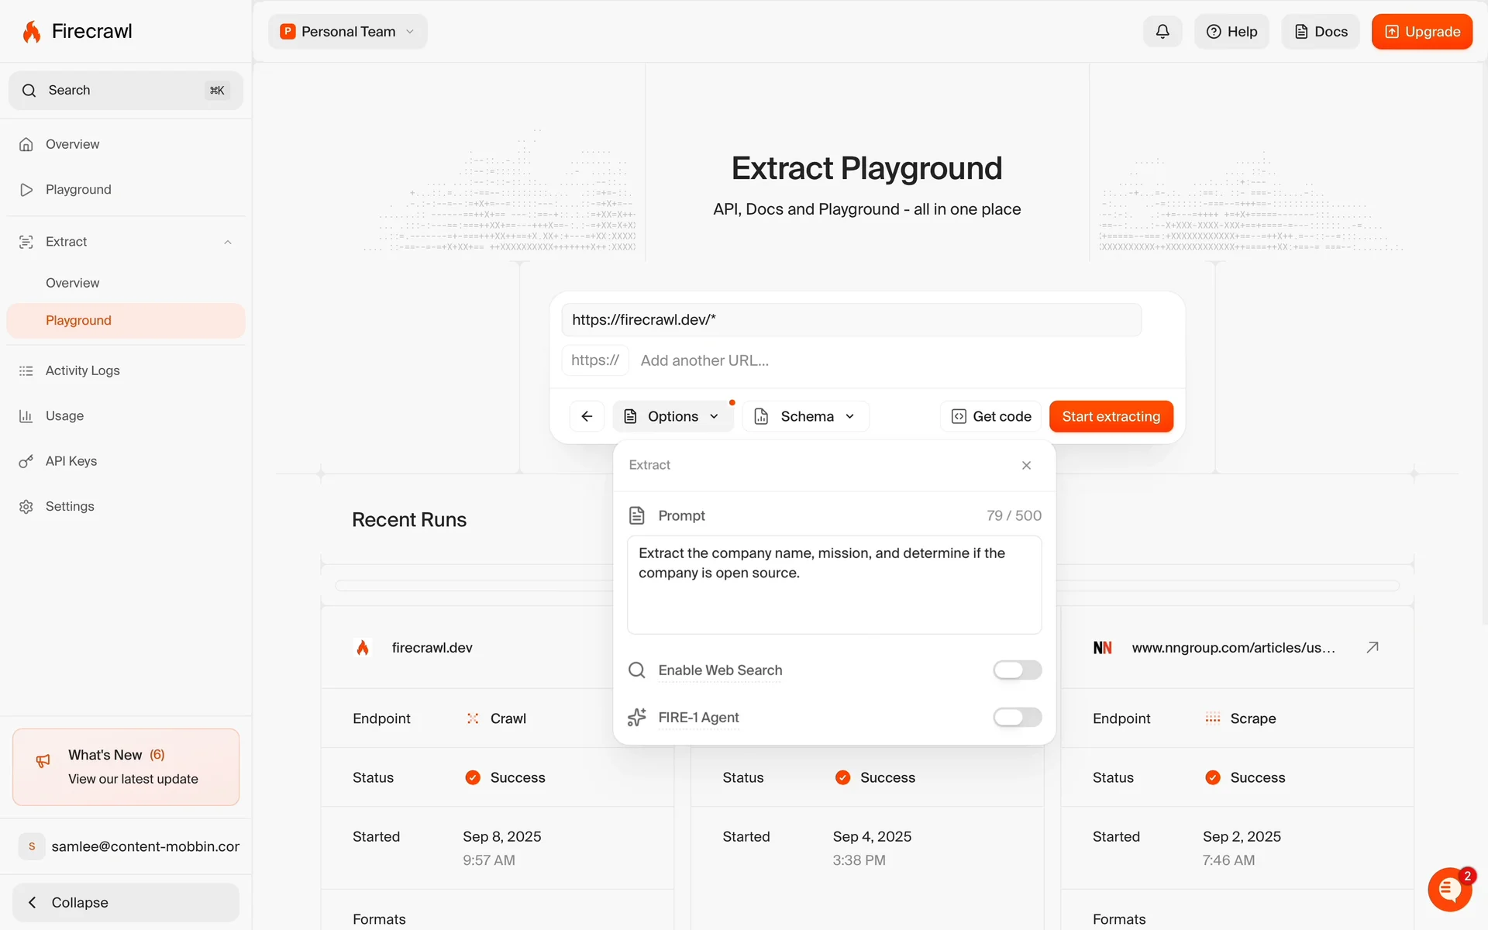
Task: Expand the Schema dropdown
Action: [806, 416]
